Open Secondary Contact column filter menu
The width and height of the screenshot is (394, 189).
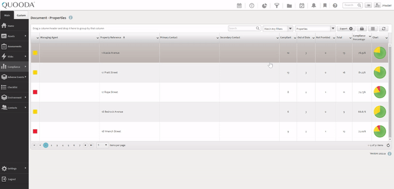point(277,38)
